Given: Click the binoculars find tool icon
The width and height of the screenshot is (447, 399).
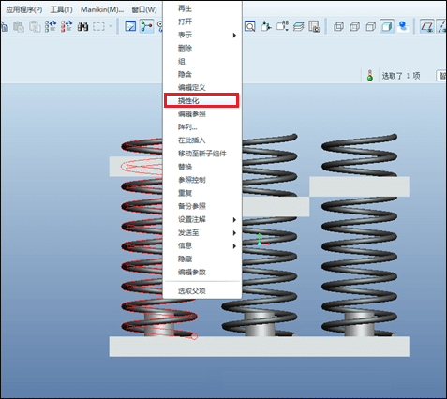Looking at the screenshot, I should (82, 26).
